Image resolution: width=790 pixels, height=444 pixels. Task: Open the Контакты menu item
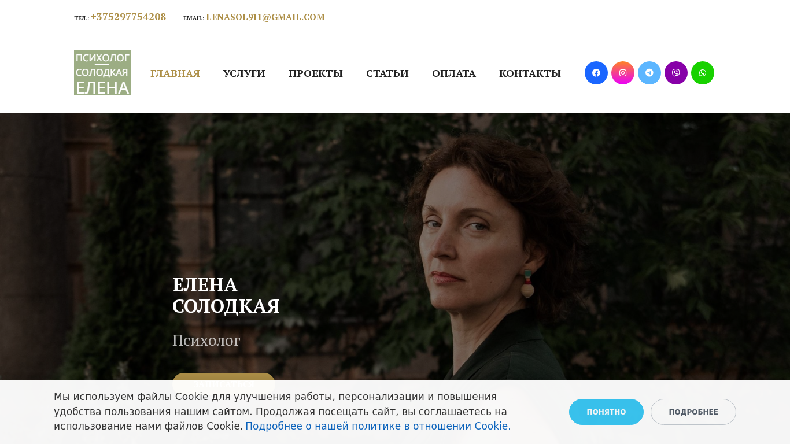coord(530,73)
